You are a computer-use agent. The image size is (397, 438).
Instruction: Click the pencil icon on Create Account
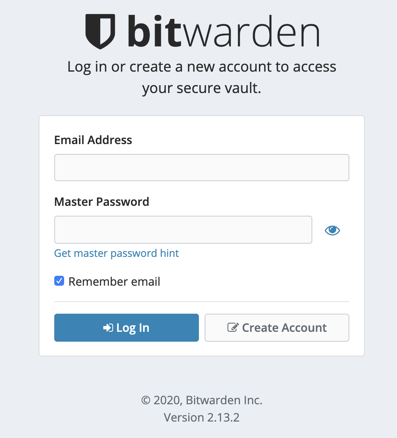click(x=233, y=328)
